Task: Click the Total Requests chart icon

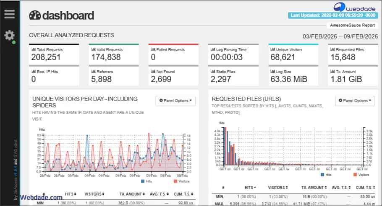Action: [34, 49]
